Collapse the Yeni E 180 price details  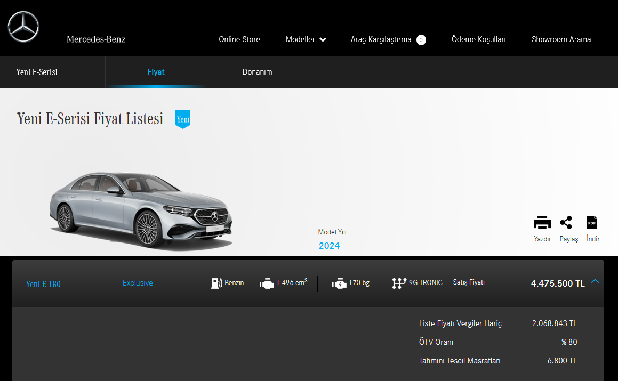[x=595, y=281]
